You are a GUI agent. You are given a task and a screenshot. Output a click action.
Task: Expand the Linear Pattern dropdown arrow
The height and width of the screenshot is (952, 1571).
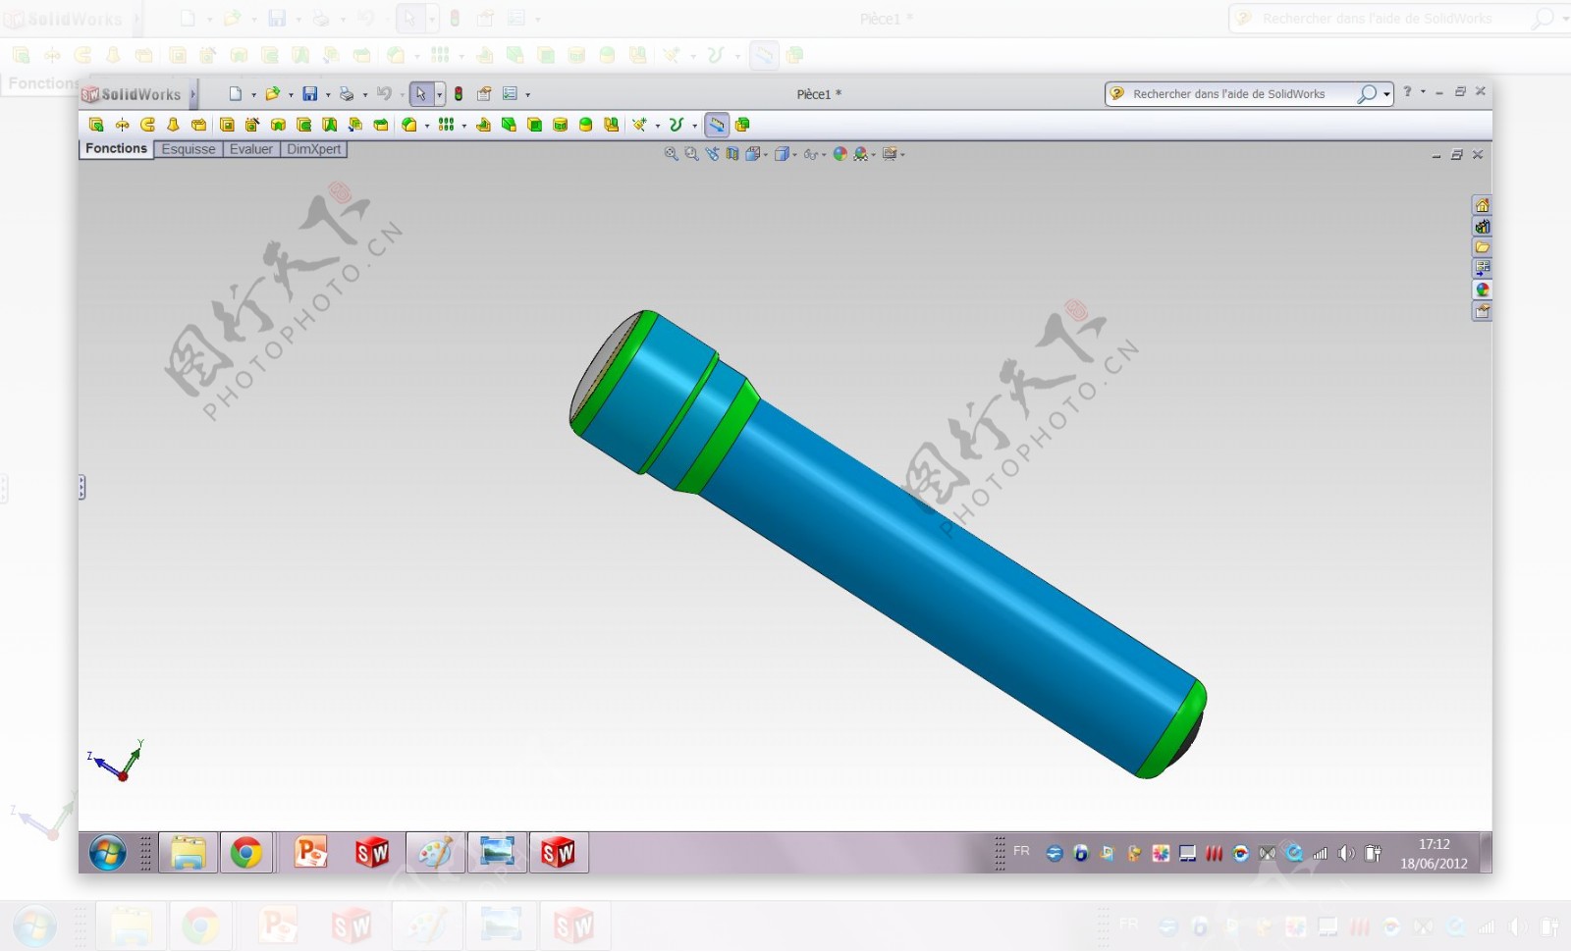pyautogui.click(x=463, y=126)
